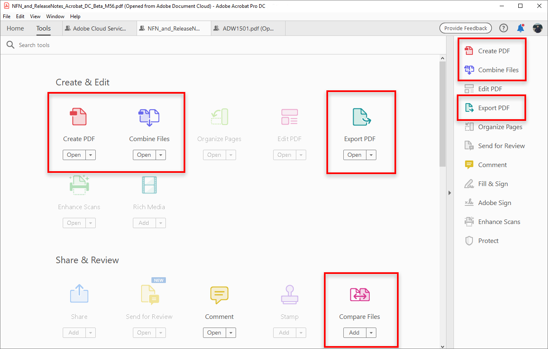Switch to the Home tab

point(15,28)
